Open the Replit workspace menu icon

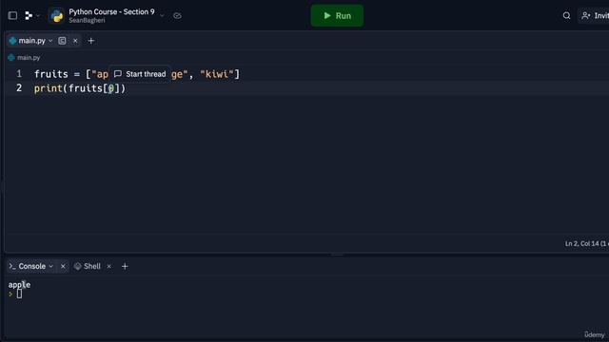coord(29,15)
